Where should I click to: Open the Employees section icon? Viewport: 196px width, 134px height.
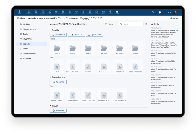(x=63, y=12)
